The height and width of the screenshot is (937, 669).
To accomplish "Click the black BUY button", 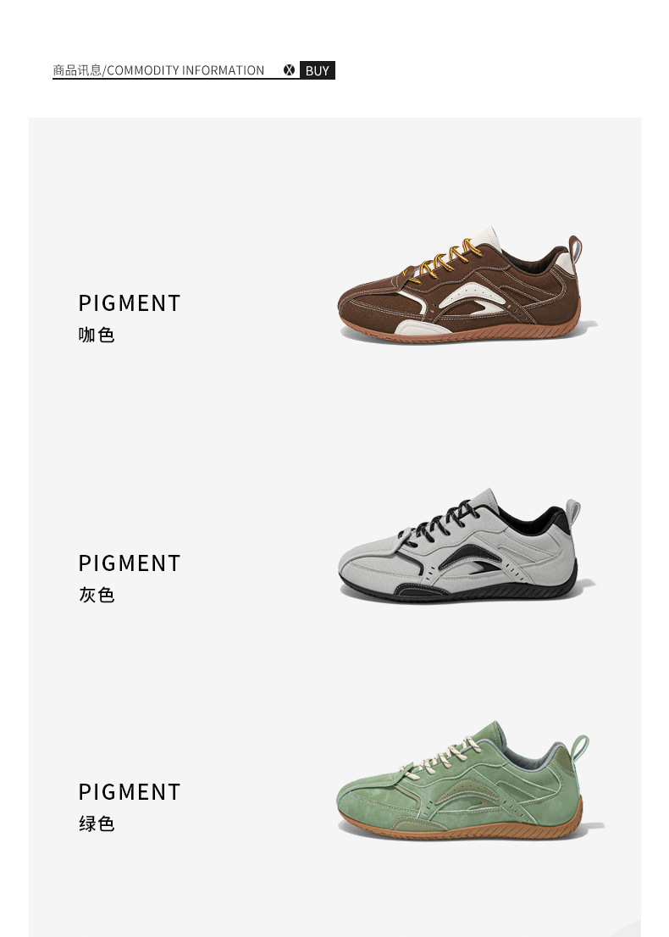I will coord(318,70).
